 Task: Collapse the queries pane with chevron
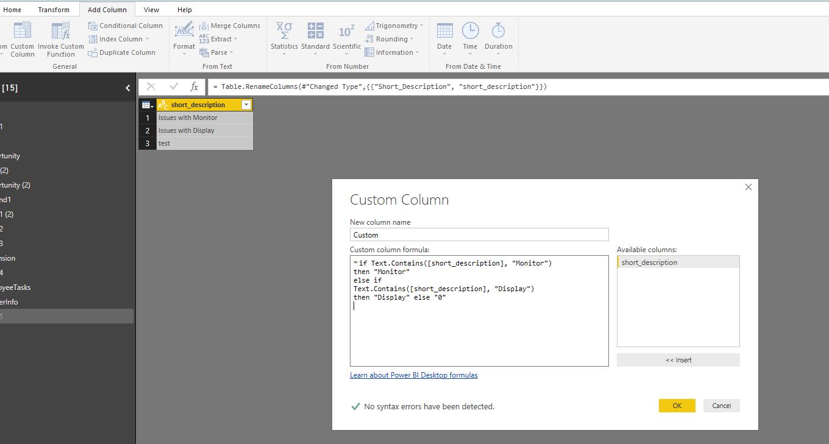pyautogui.click(x=127, y=88)
